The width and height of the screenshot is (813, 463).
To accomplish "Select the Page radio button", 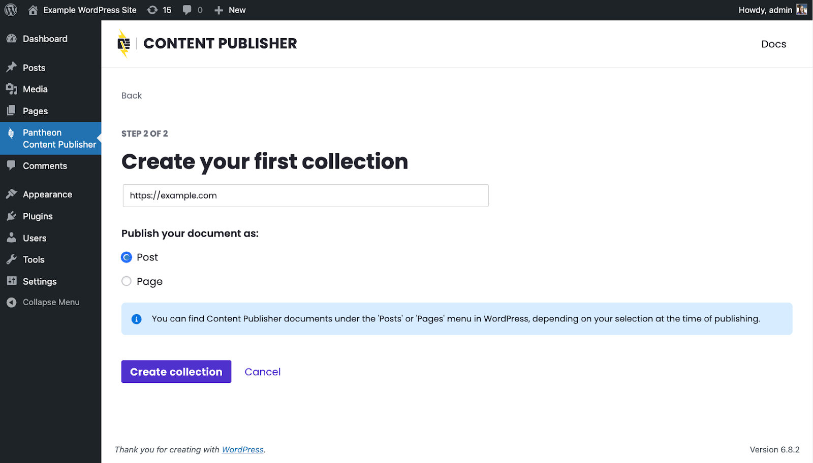I will [x=127, y=281].
